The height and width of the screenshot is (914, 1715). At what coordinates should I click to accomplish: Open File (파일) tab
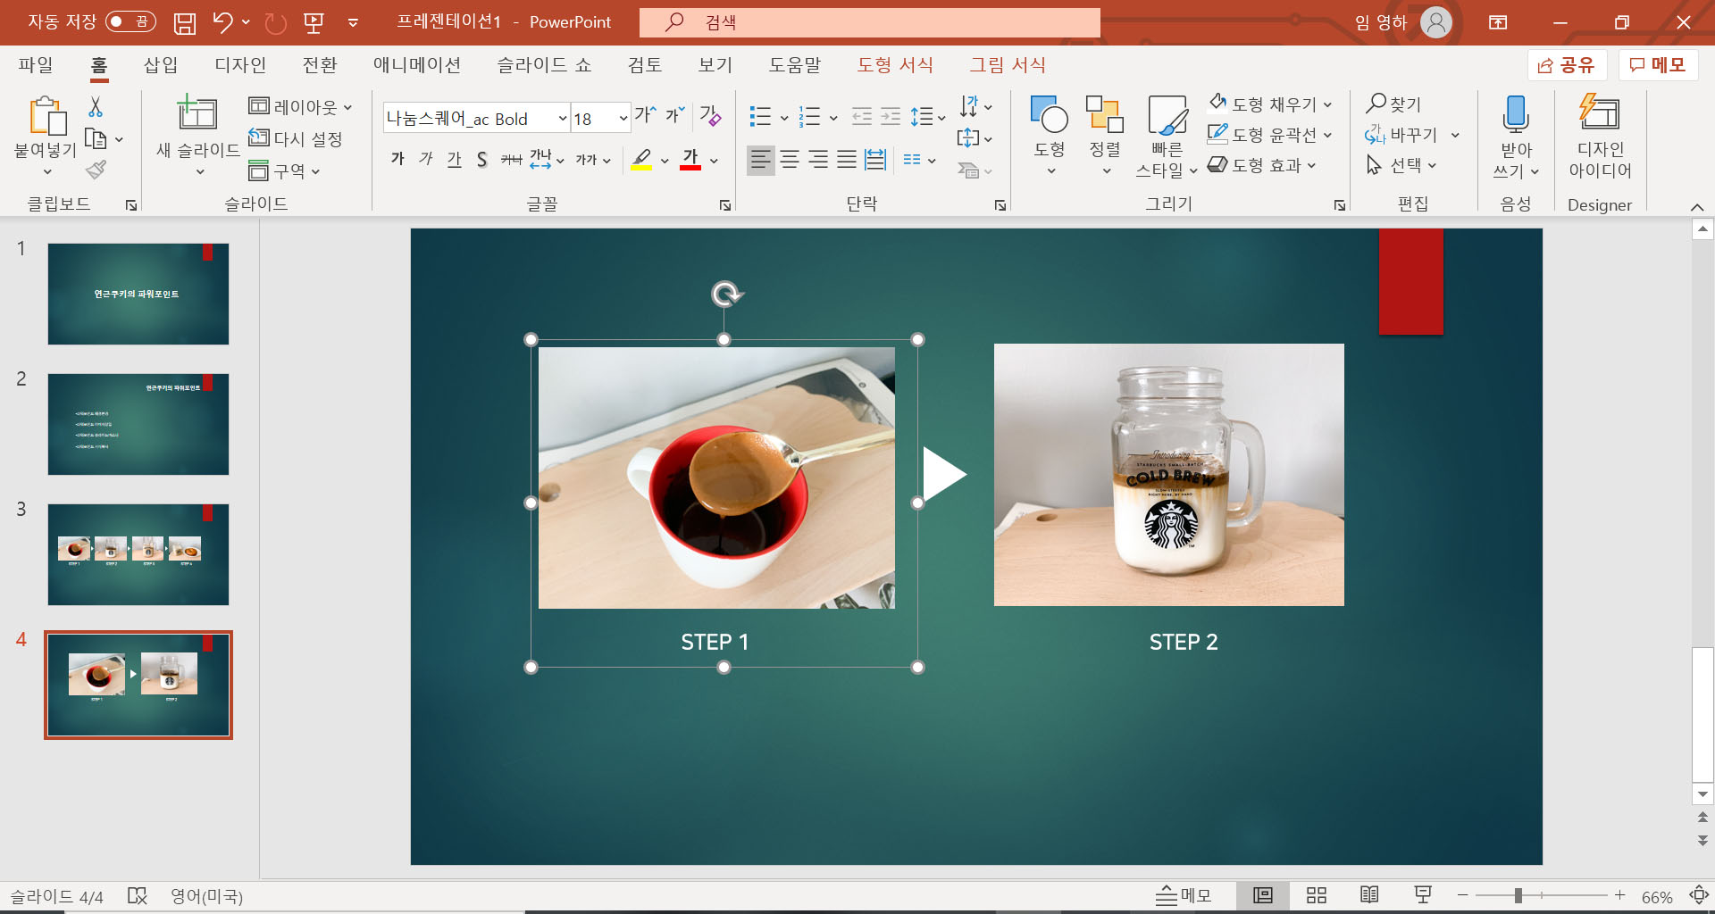[x=36, y=64]
